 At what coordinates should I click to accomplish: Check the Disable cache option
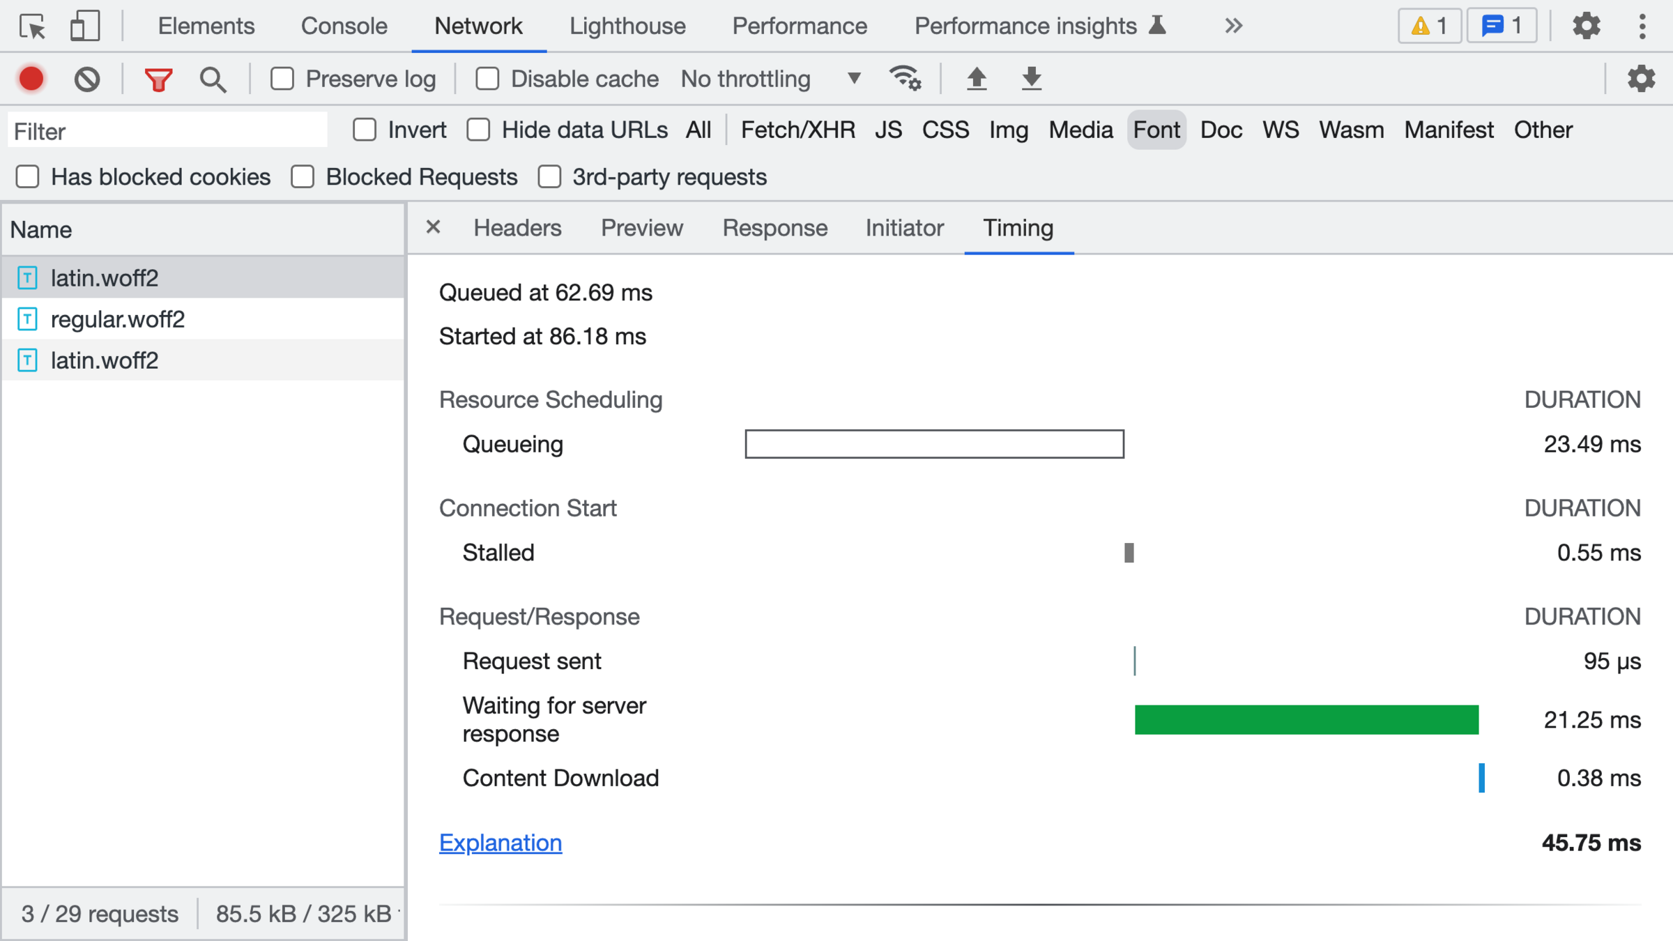pyautogui.click(x=487, y=79)
